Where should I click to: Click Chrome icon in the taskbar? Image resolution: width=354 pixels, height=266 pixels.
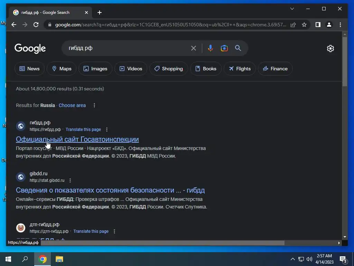pos(43,259)
